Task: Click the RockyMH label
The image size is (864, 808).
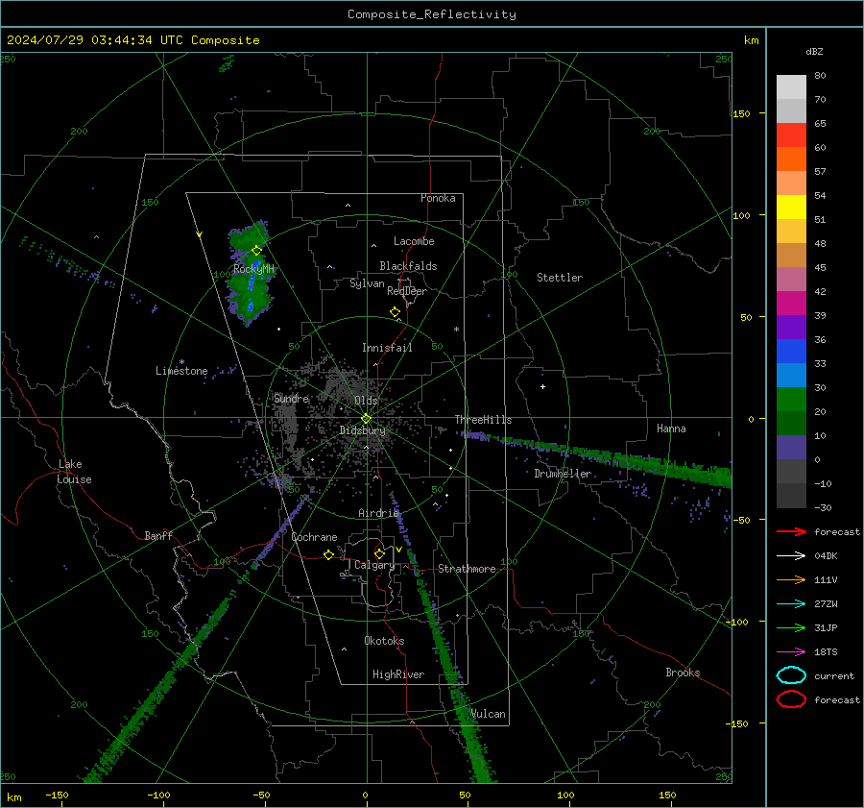Action: pos(253,269)
